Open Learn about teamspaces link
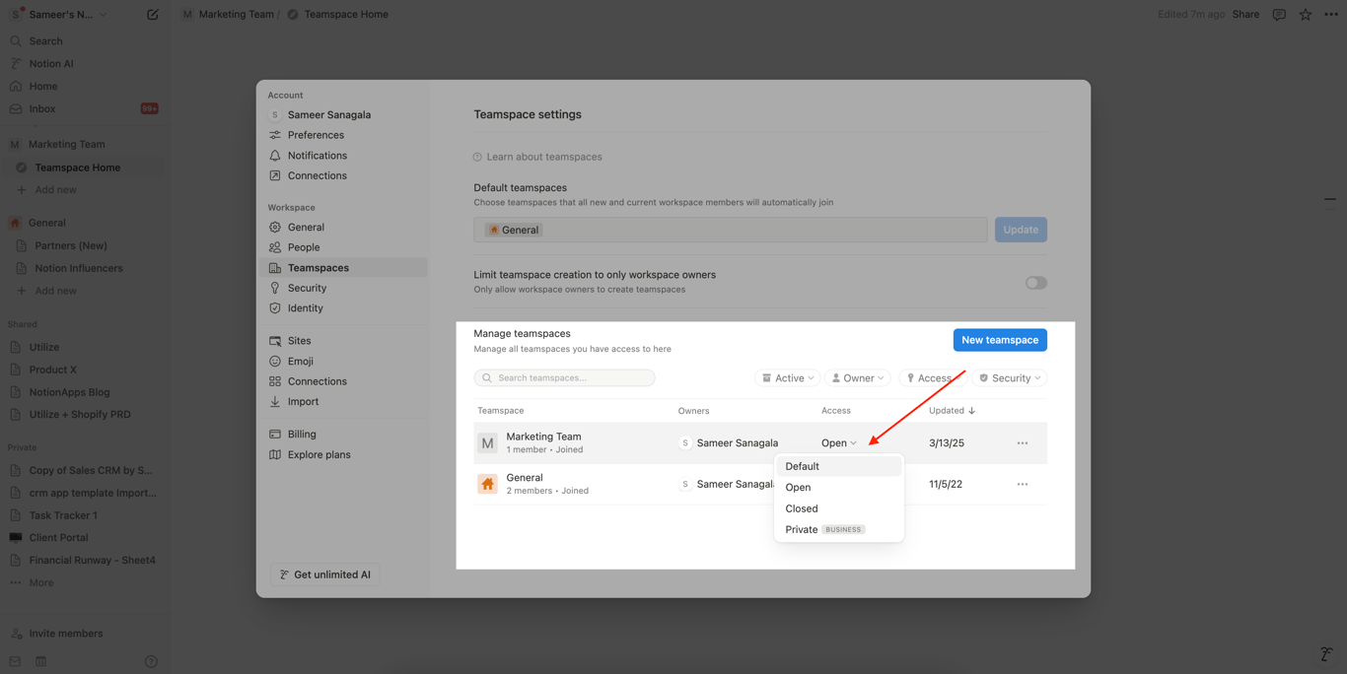1347x674 pixels. pyautogui.click(x=537, y=158)
